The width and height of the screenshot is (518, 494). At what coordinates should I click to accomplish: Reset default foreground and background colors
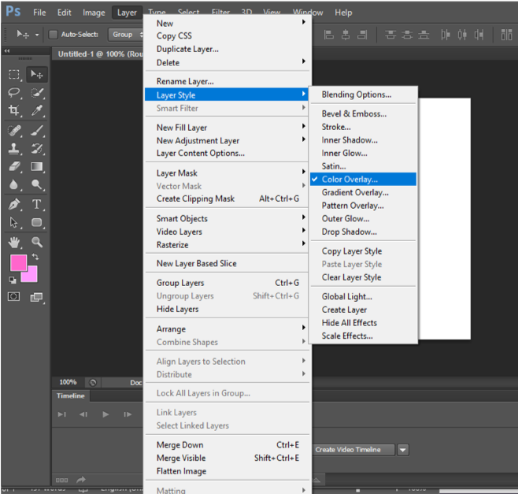pos(13,280)
